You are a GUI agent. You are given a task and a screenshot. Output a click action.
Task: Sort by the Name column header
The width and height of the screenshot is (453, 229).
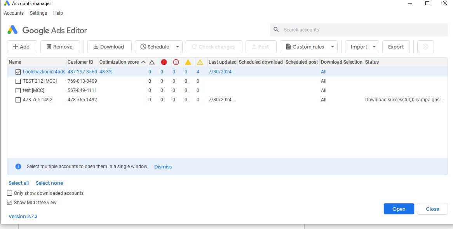(37, 62)
